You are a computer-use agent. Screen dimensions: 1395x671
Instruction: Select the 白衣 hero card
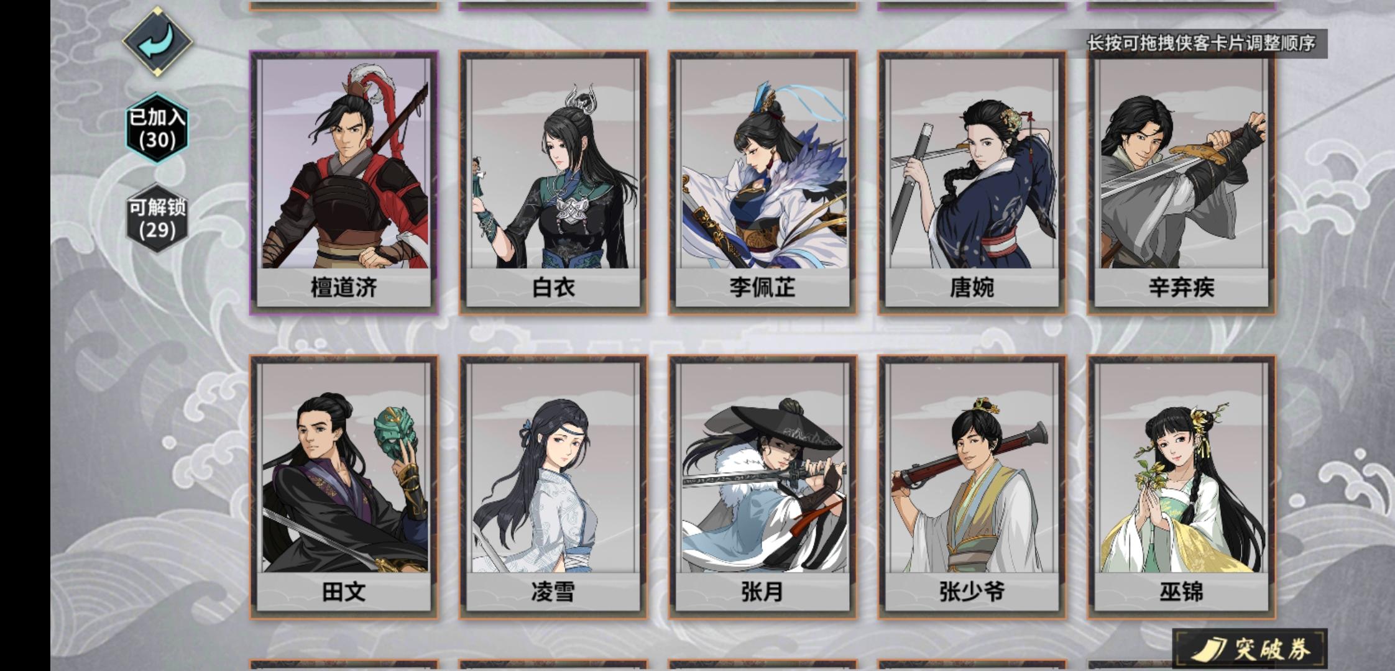click(553, 183)
